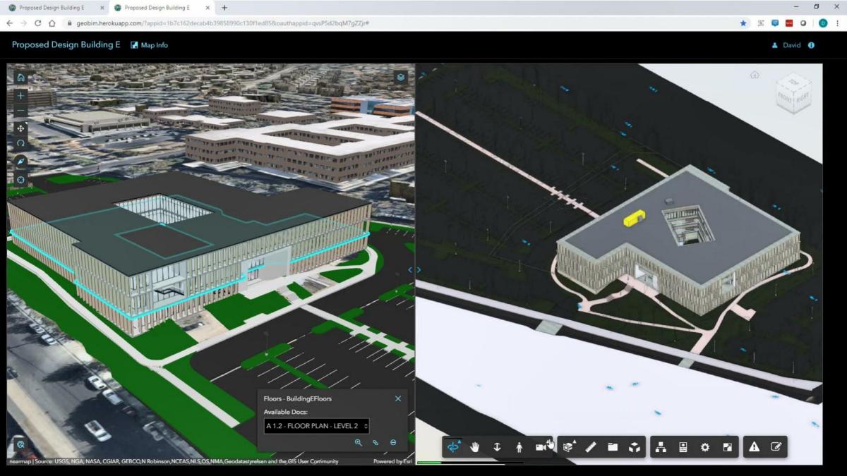The image size is (847, 476).
Task: Zoom in on the map with plus
Action: (x=20, y=95)
